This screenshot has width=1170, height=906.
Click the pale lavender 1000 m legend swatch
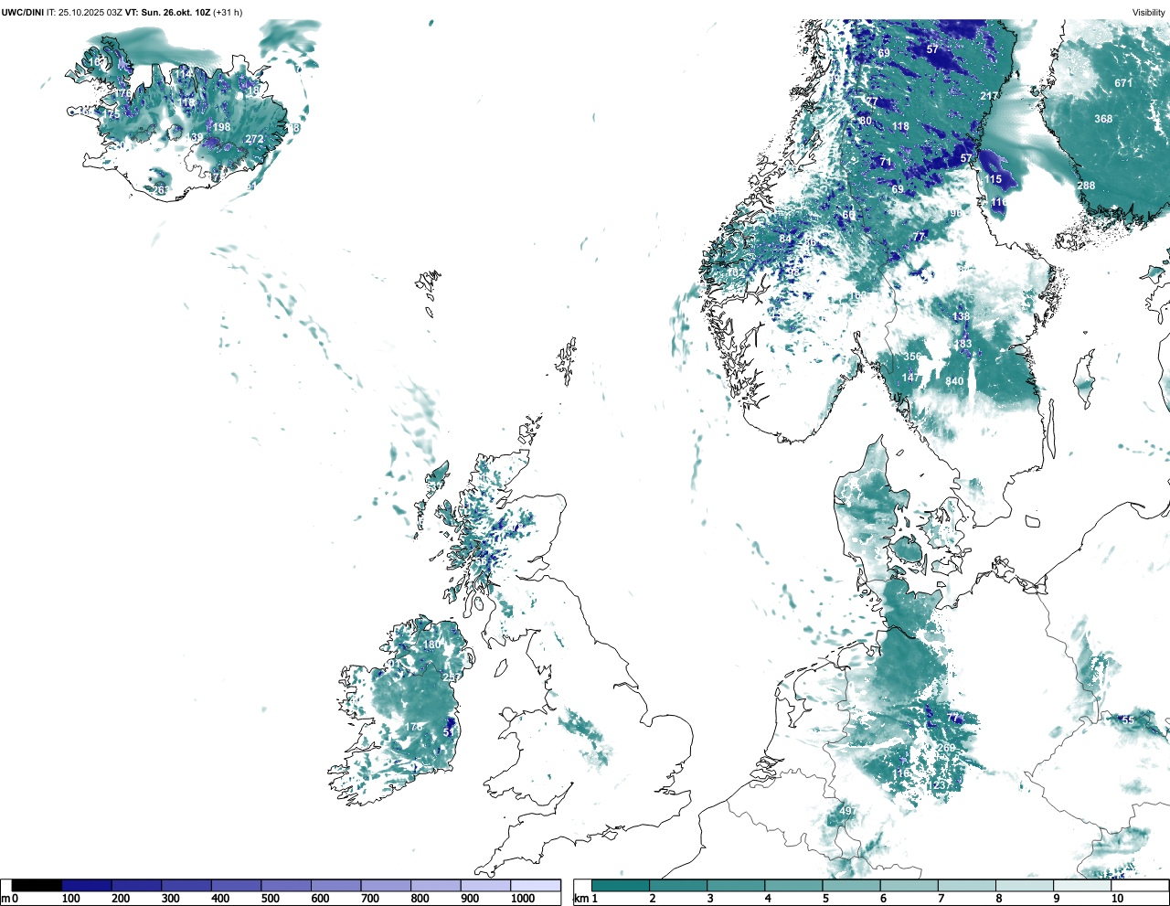pos(535,885)
